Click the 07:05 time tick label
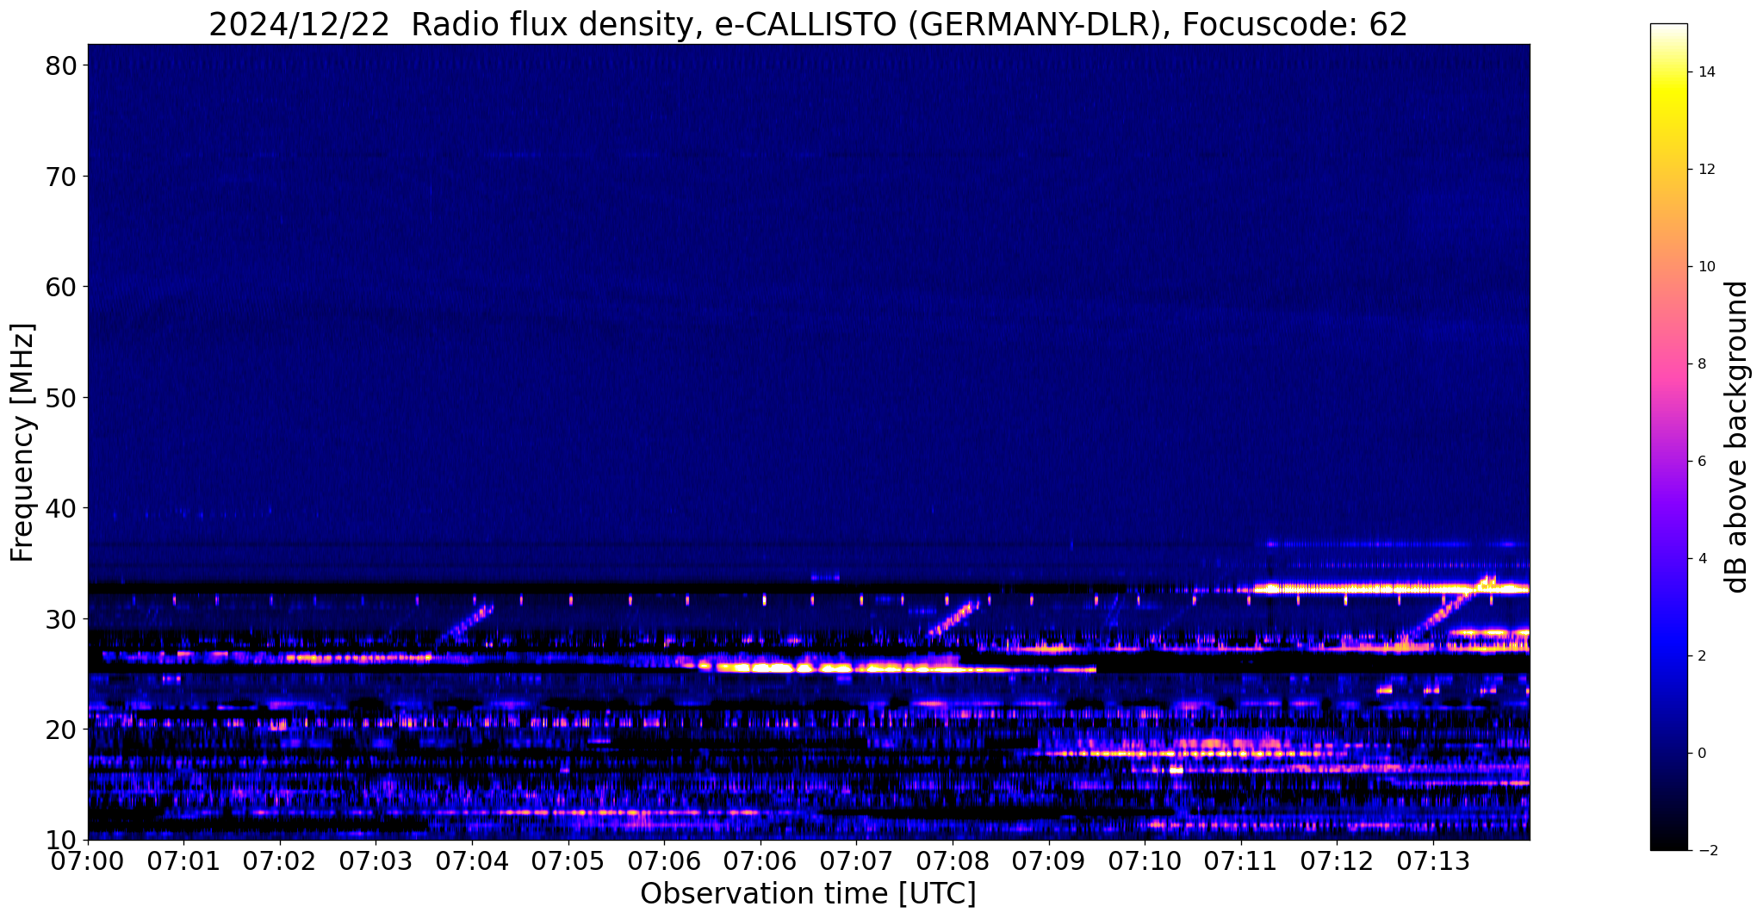Viewport: 1763px width, 919px height. 568,860
